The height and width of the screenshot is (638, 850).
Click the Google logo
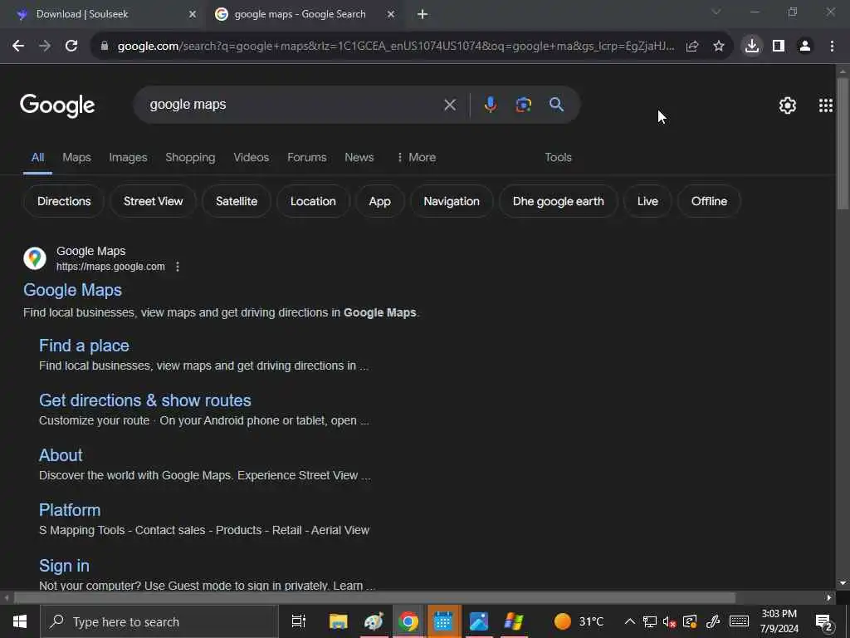tap(57, 106)
